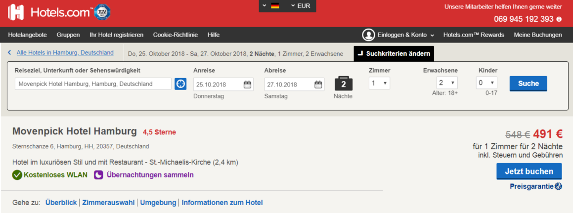Click the 491 € price
573x213 pixels.
pos(548,134)
